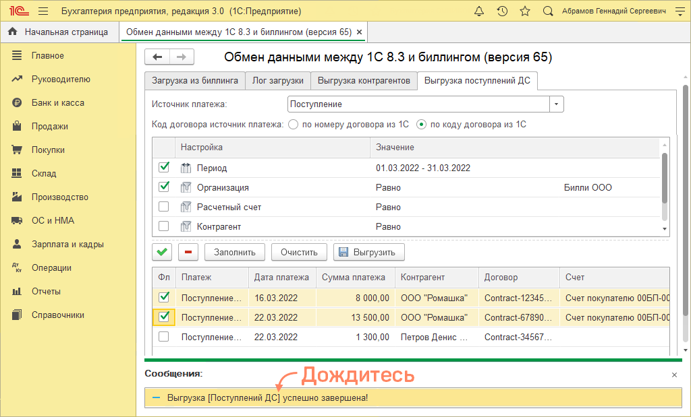Check the Петров Денис payment row

[x=163, y=337]
